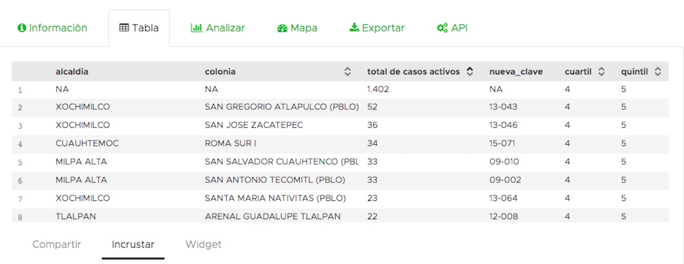Sort table by quintil column arrows
Image resolution: width=684 pixels, height=264 pixels.
pos(658,72)
